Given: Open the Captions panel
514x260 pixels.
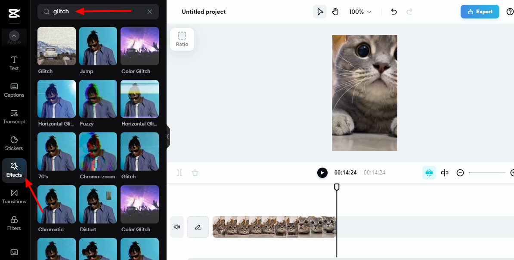Looking at the screenshot, I should coord(14,90).
